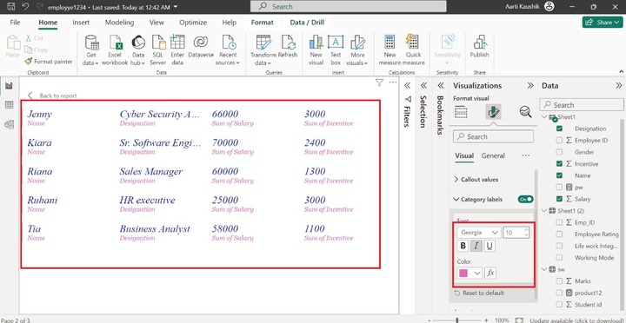The height and width of the screenshot is (323, 626).
Task: Click Reset to default
Action: pyautogui.click(x=479, y=293)
